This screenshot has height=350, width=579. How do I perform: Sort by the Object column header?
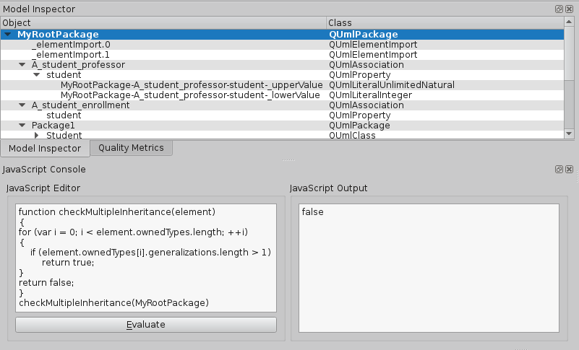click(163, 23)
